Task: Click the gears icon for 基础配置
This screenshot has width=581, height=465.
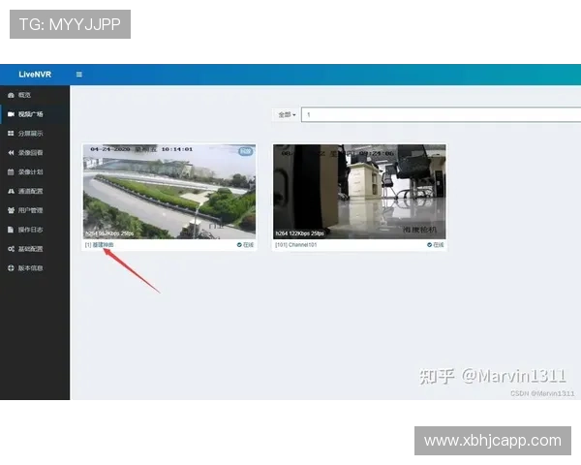Action: point(11,249)
